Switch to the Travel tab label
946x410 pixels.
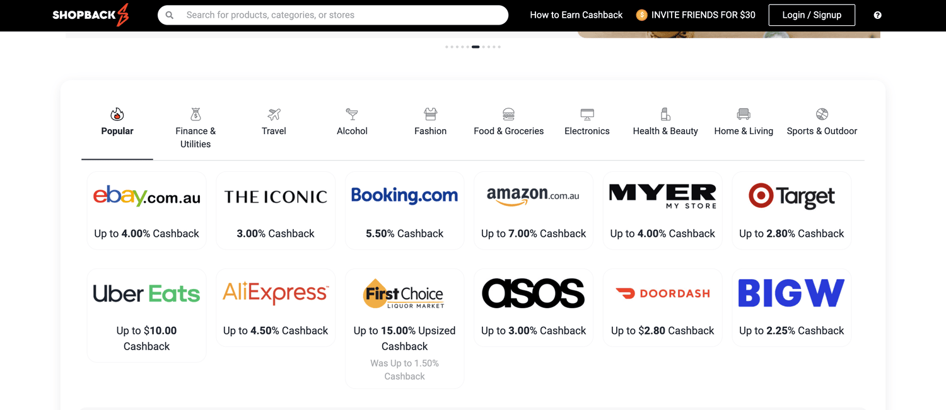tap(274, 131)
